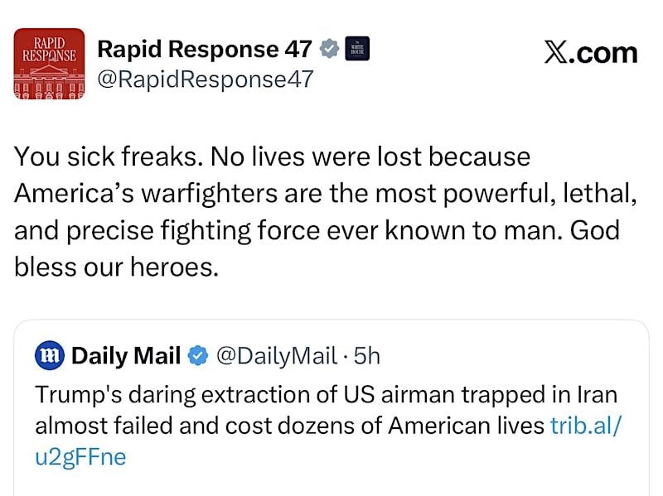Screen dimensions: 663x496
Task: Click the blue verified checkmark beside Daily Mail
Action: click(196, 356)
